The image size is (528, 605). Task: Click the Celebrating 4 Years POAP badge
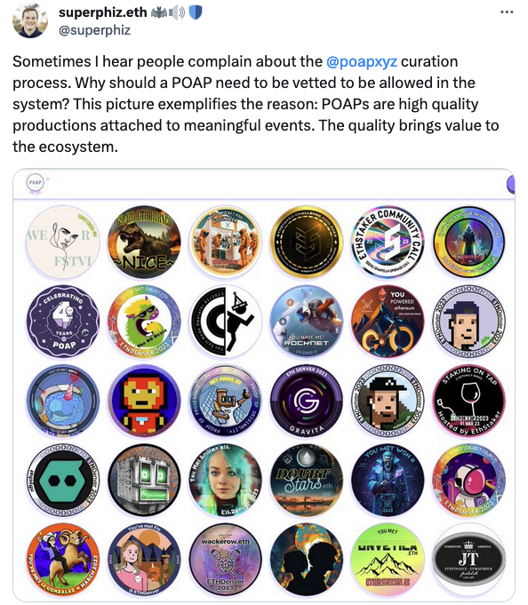point(63,322)
